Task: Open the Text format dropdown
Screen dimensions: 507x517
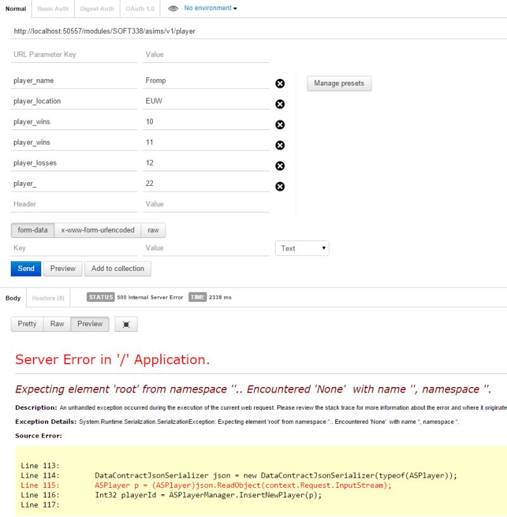Action: point(302,248)
